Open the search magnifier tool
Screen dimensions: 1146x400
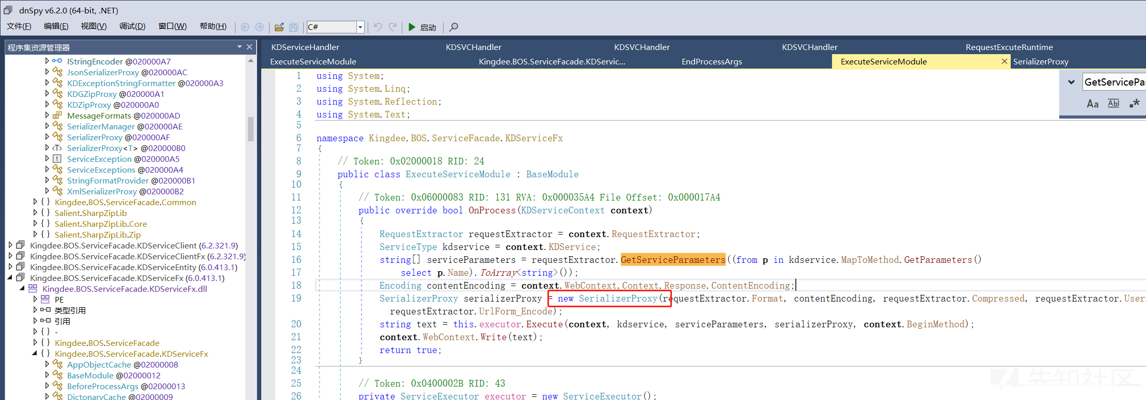pyautogui.click(x=453, y=27)
